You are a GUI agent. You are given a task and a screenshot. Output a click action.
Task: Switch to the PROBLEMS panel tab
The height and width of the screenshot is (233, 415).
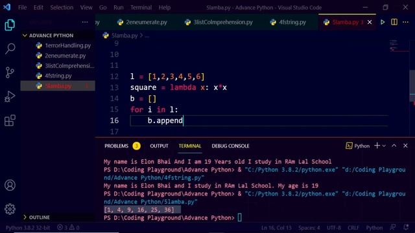click(117, 146)
